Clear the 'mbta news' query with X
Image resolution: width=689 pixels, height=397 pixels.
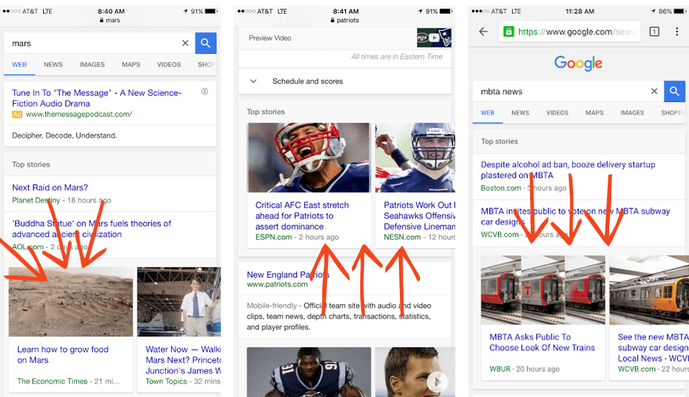coord(654,91)
